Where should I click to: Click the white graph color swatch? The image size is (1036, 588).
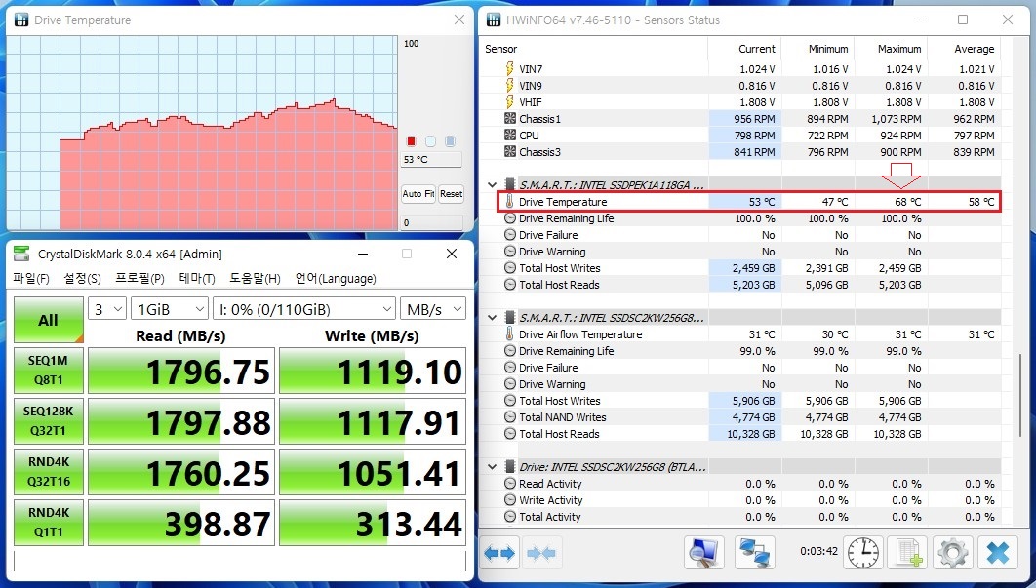pos(431,141)
